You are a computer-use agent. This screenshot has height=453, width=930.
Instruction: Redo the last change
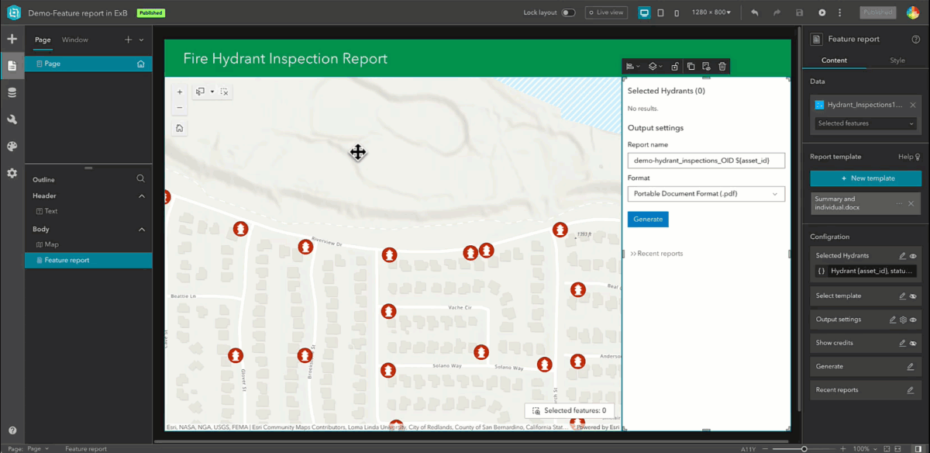777,13
